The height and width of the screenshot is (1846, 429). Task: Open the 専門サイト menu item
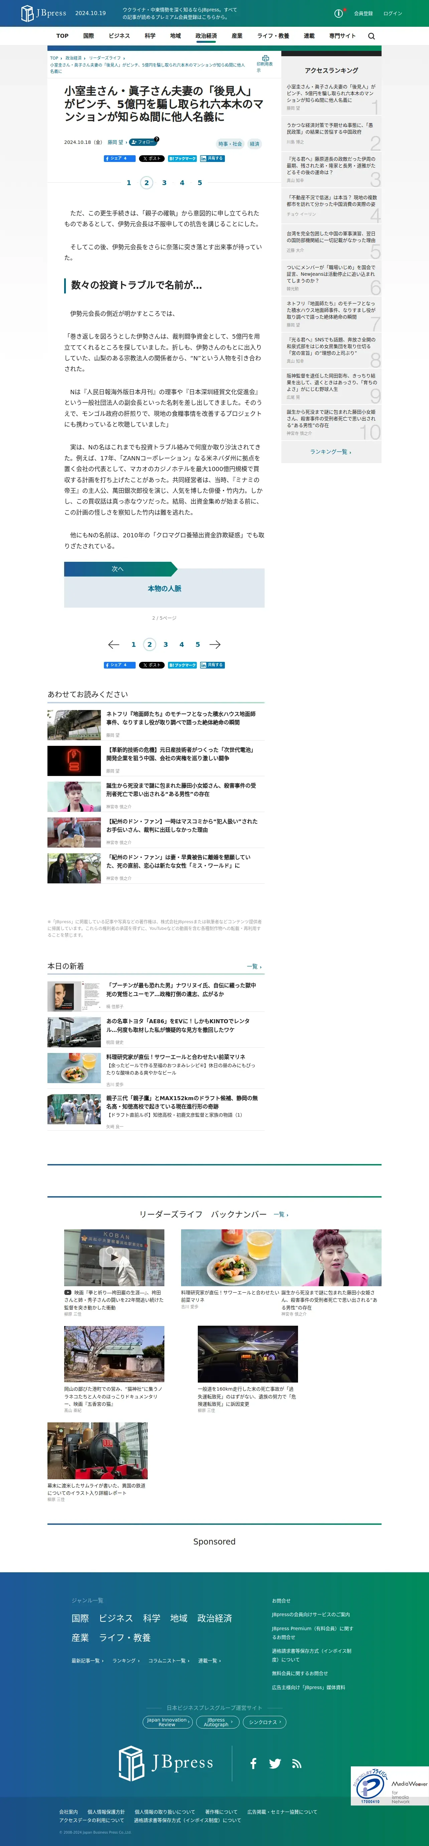pos(342,36)
